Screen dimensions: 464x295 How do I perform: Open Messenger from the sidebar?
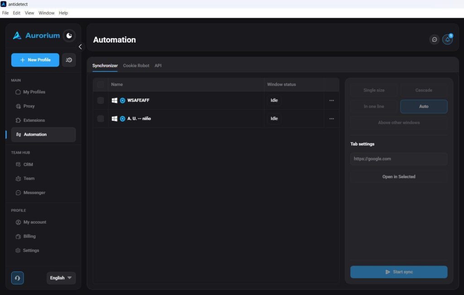click(x=43, y=193)
